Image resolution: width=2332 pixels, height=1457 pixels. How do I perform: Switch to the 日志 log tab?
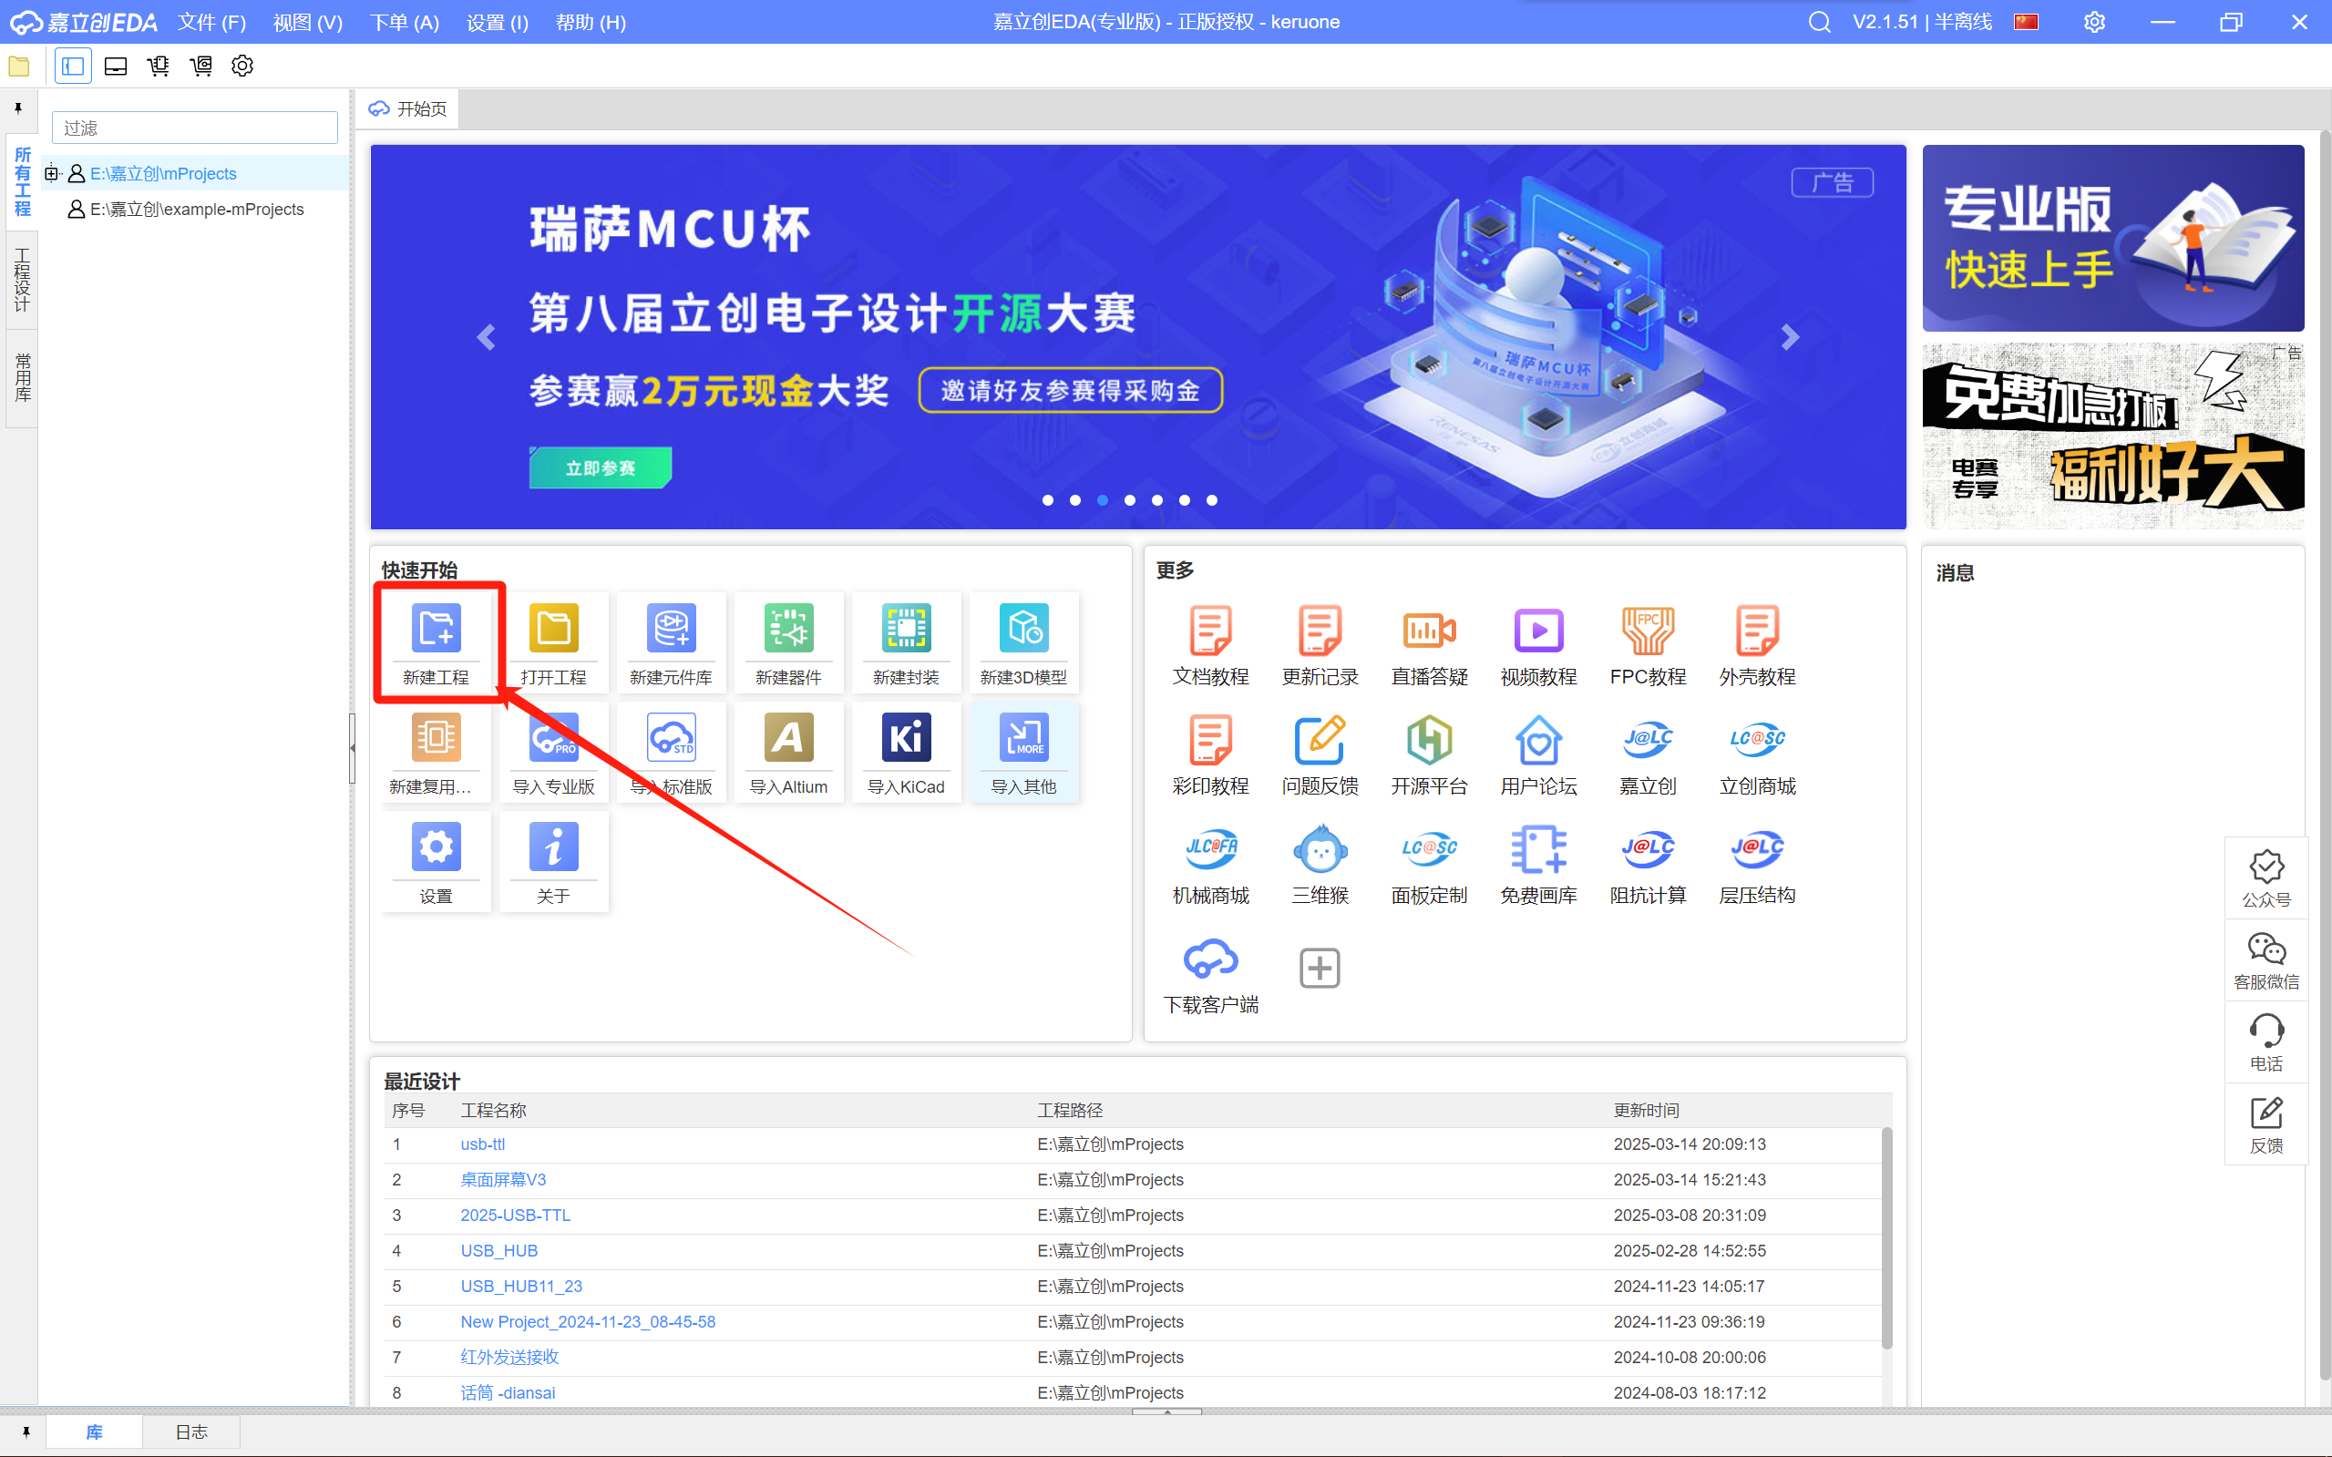point(190,1432)
